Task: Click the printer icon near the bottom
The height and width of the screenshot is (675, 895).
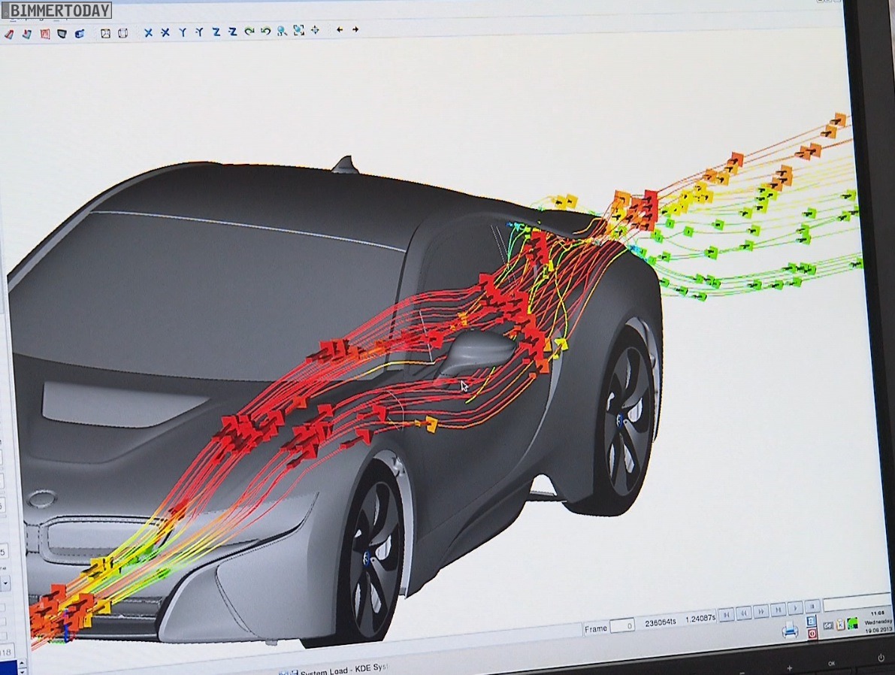Action: [x=790, y=630]
